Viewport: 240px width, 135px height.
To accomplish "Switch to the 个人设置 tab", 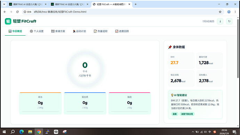I will tap(37, 31).
